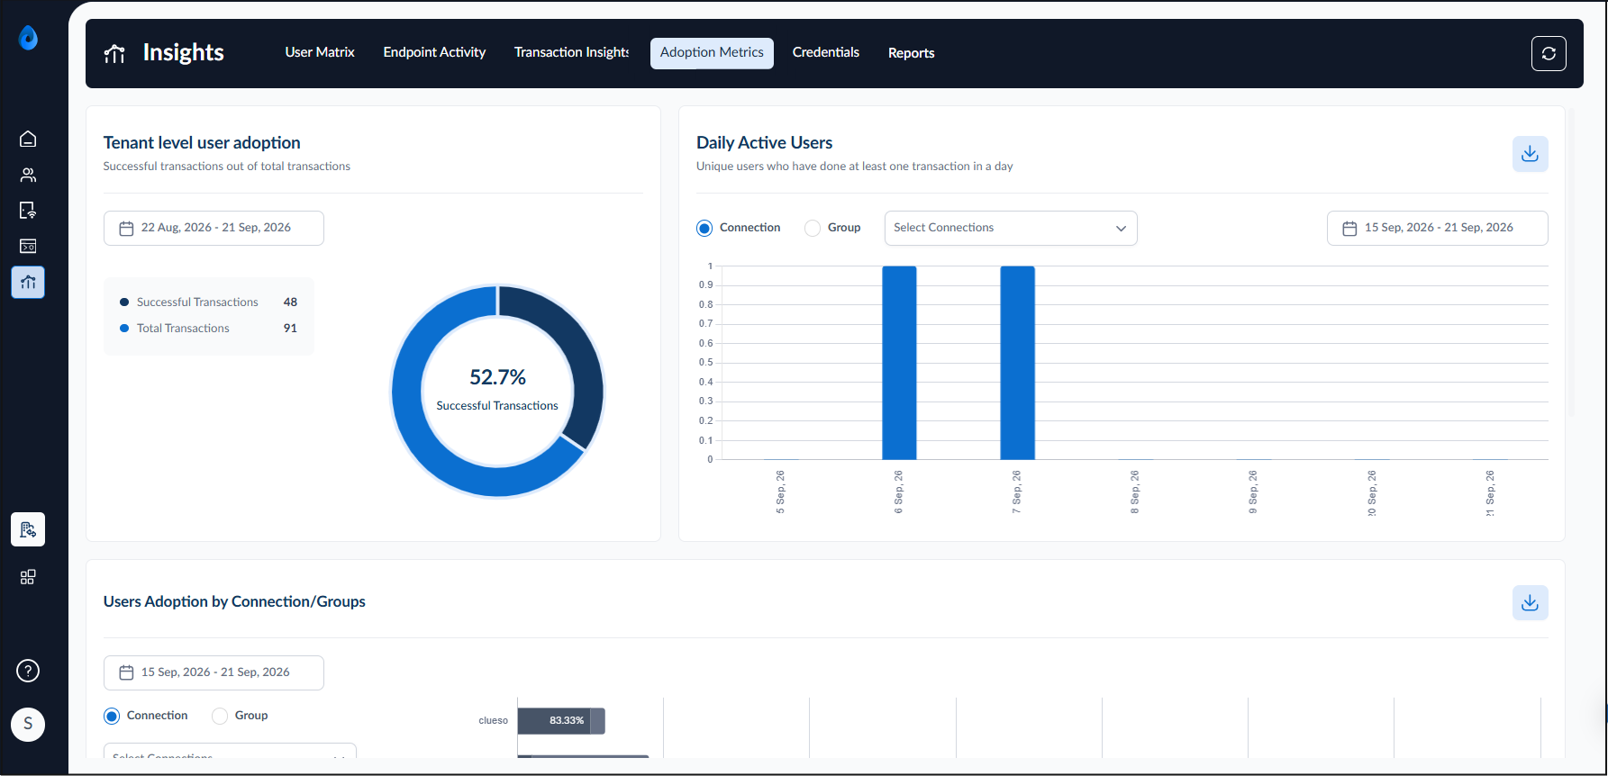Expand the Select Connections dropdown
The width and height of the screenshot is (1608, 776).
pyautogui.click(x=1011, y=228)
